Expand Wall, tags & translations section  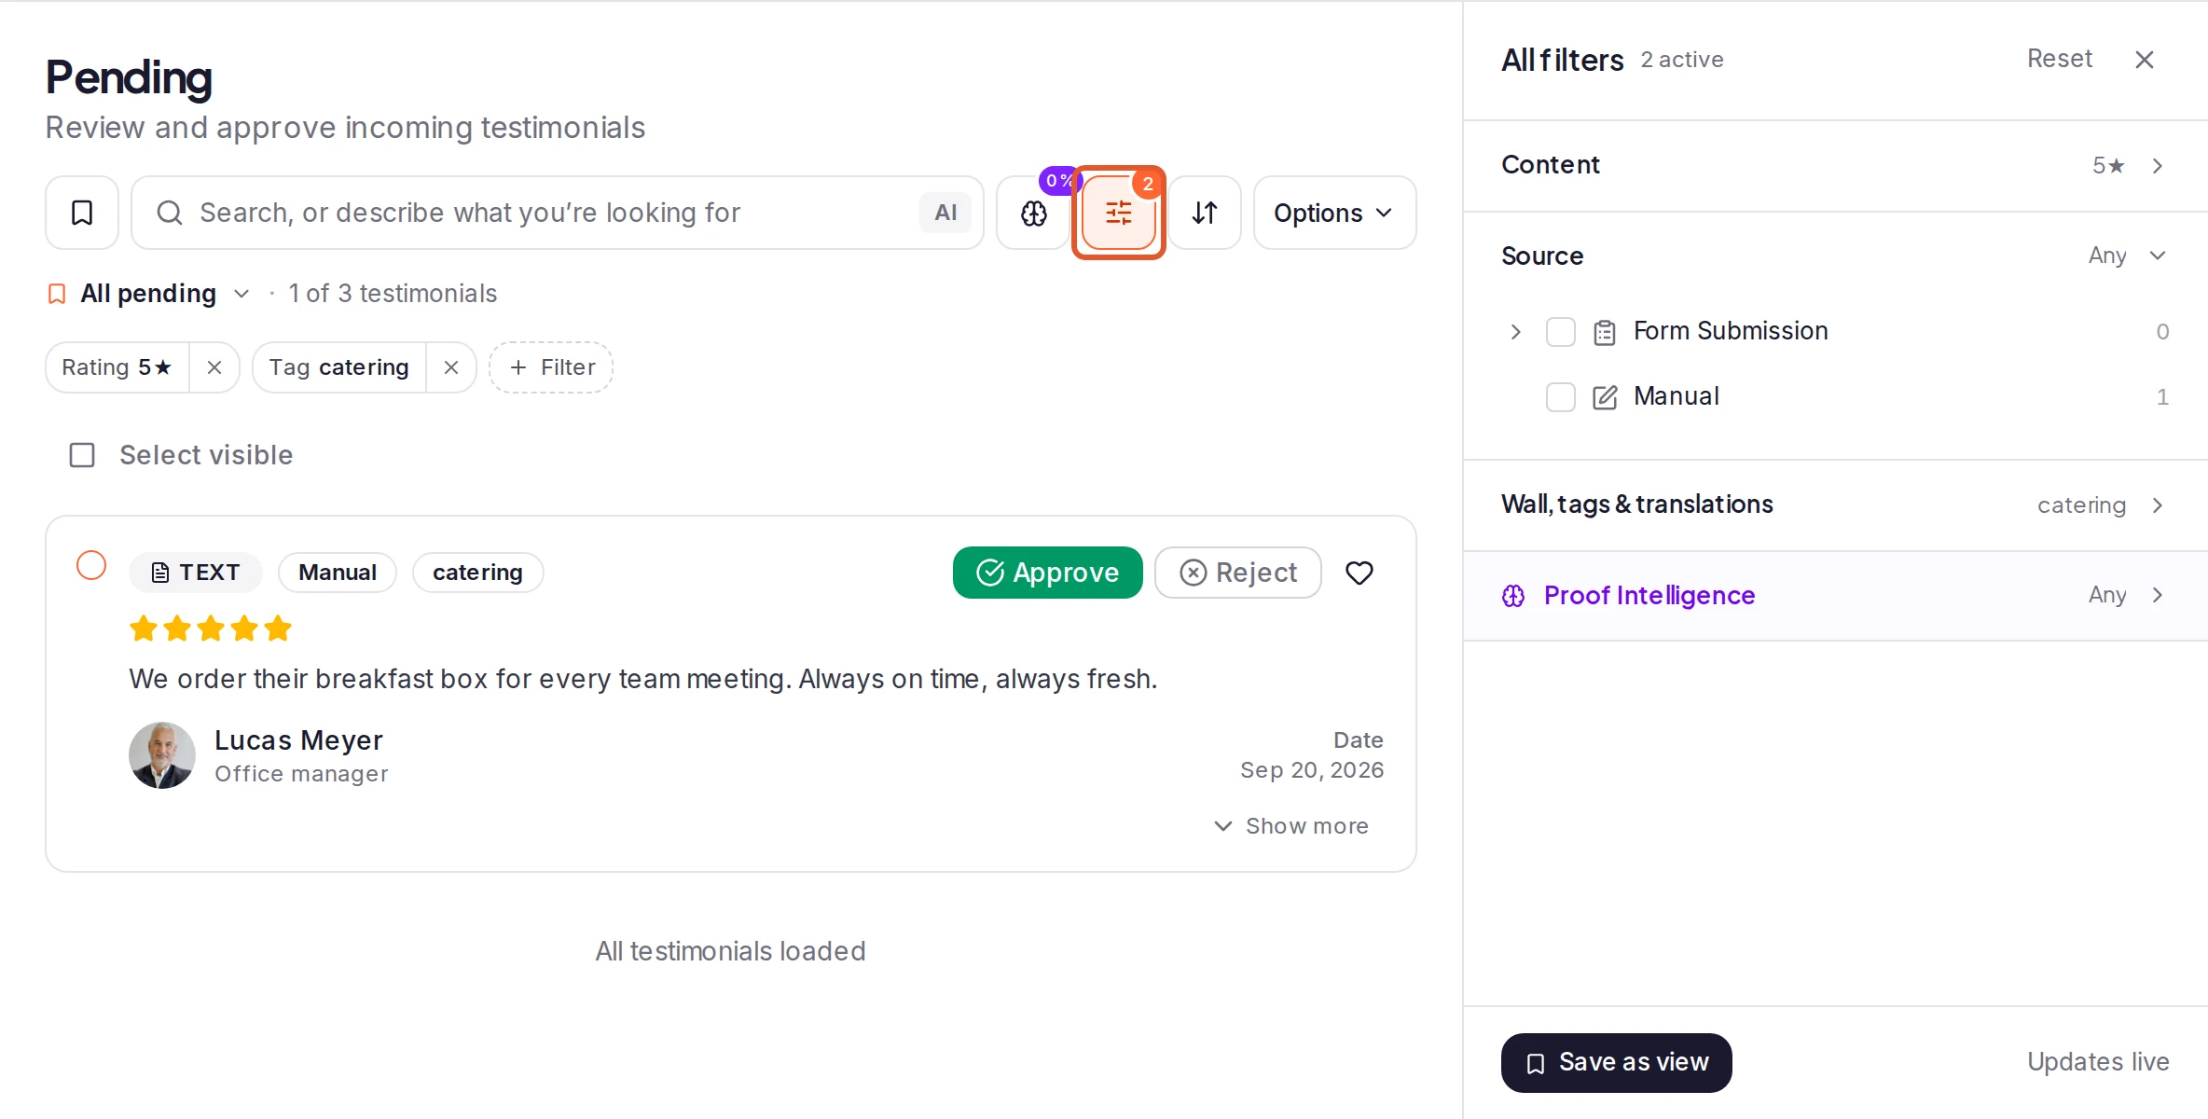click(x=1835, y=504)
